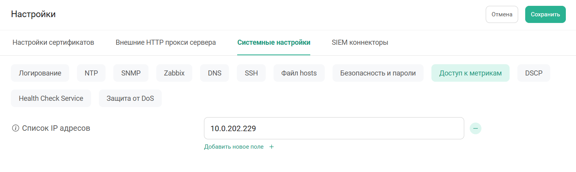Switch to the SNMP section

(131, 73)
